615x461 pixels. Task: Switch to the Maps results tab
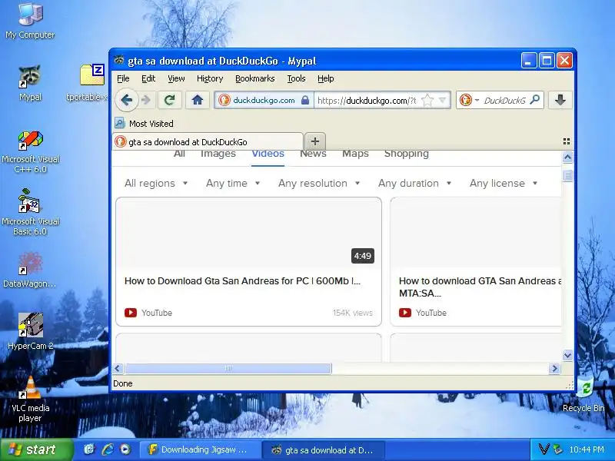[x=355, y=154]
